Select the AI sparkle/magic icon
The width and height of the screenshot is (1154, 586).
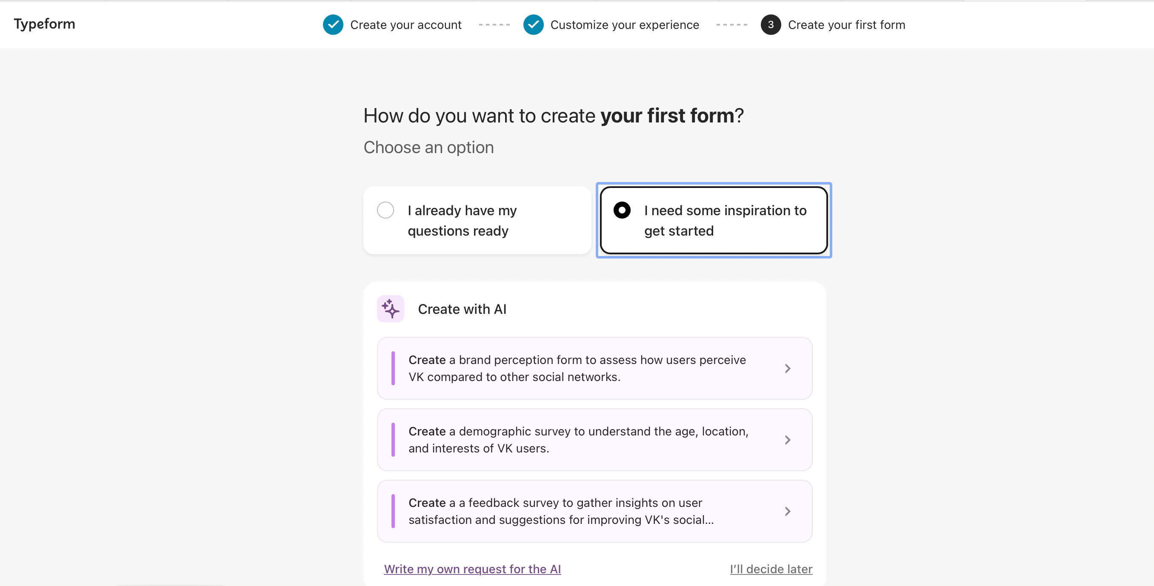tap(390, 309)
